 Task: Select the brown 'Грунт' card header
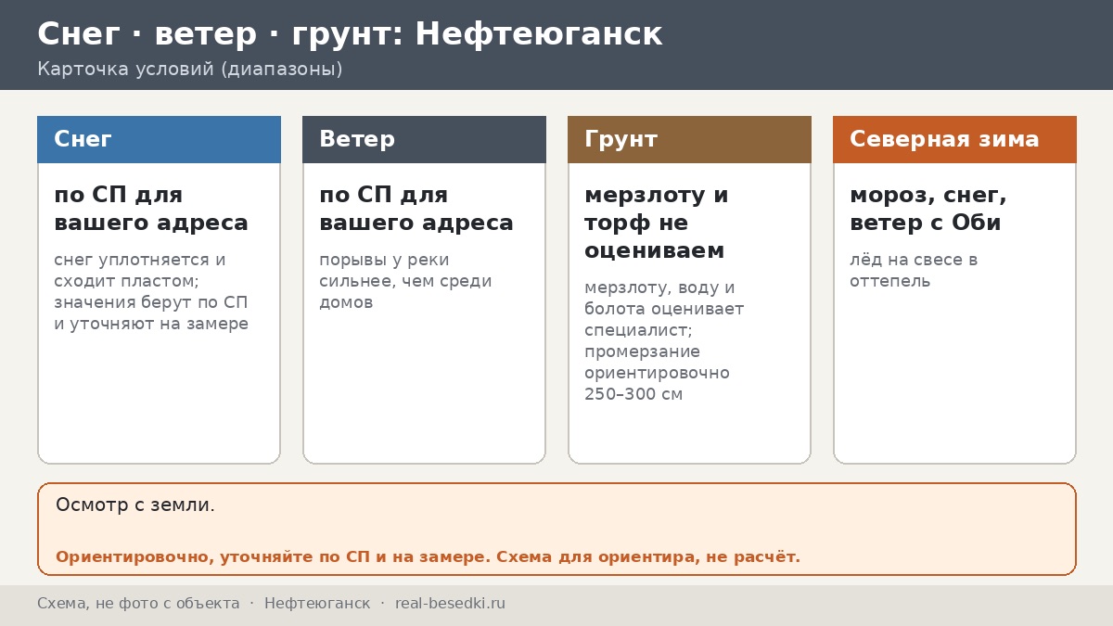coord(689,139)
